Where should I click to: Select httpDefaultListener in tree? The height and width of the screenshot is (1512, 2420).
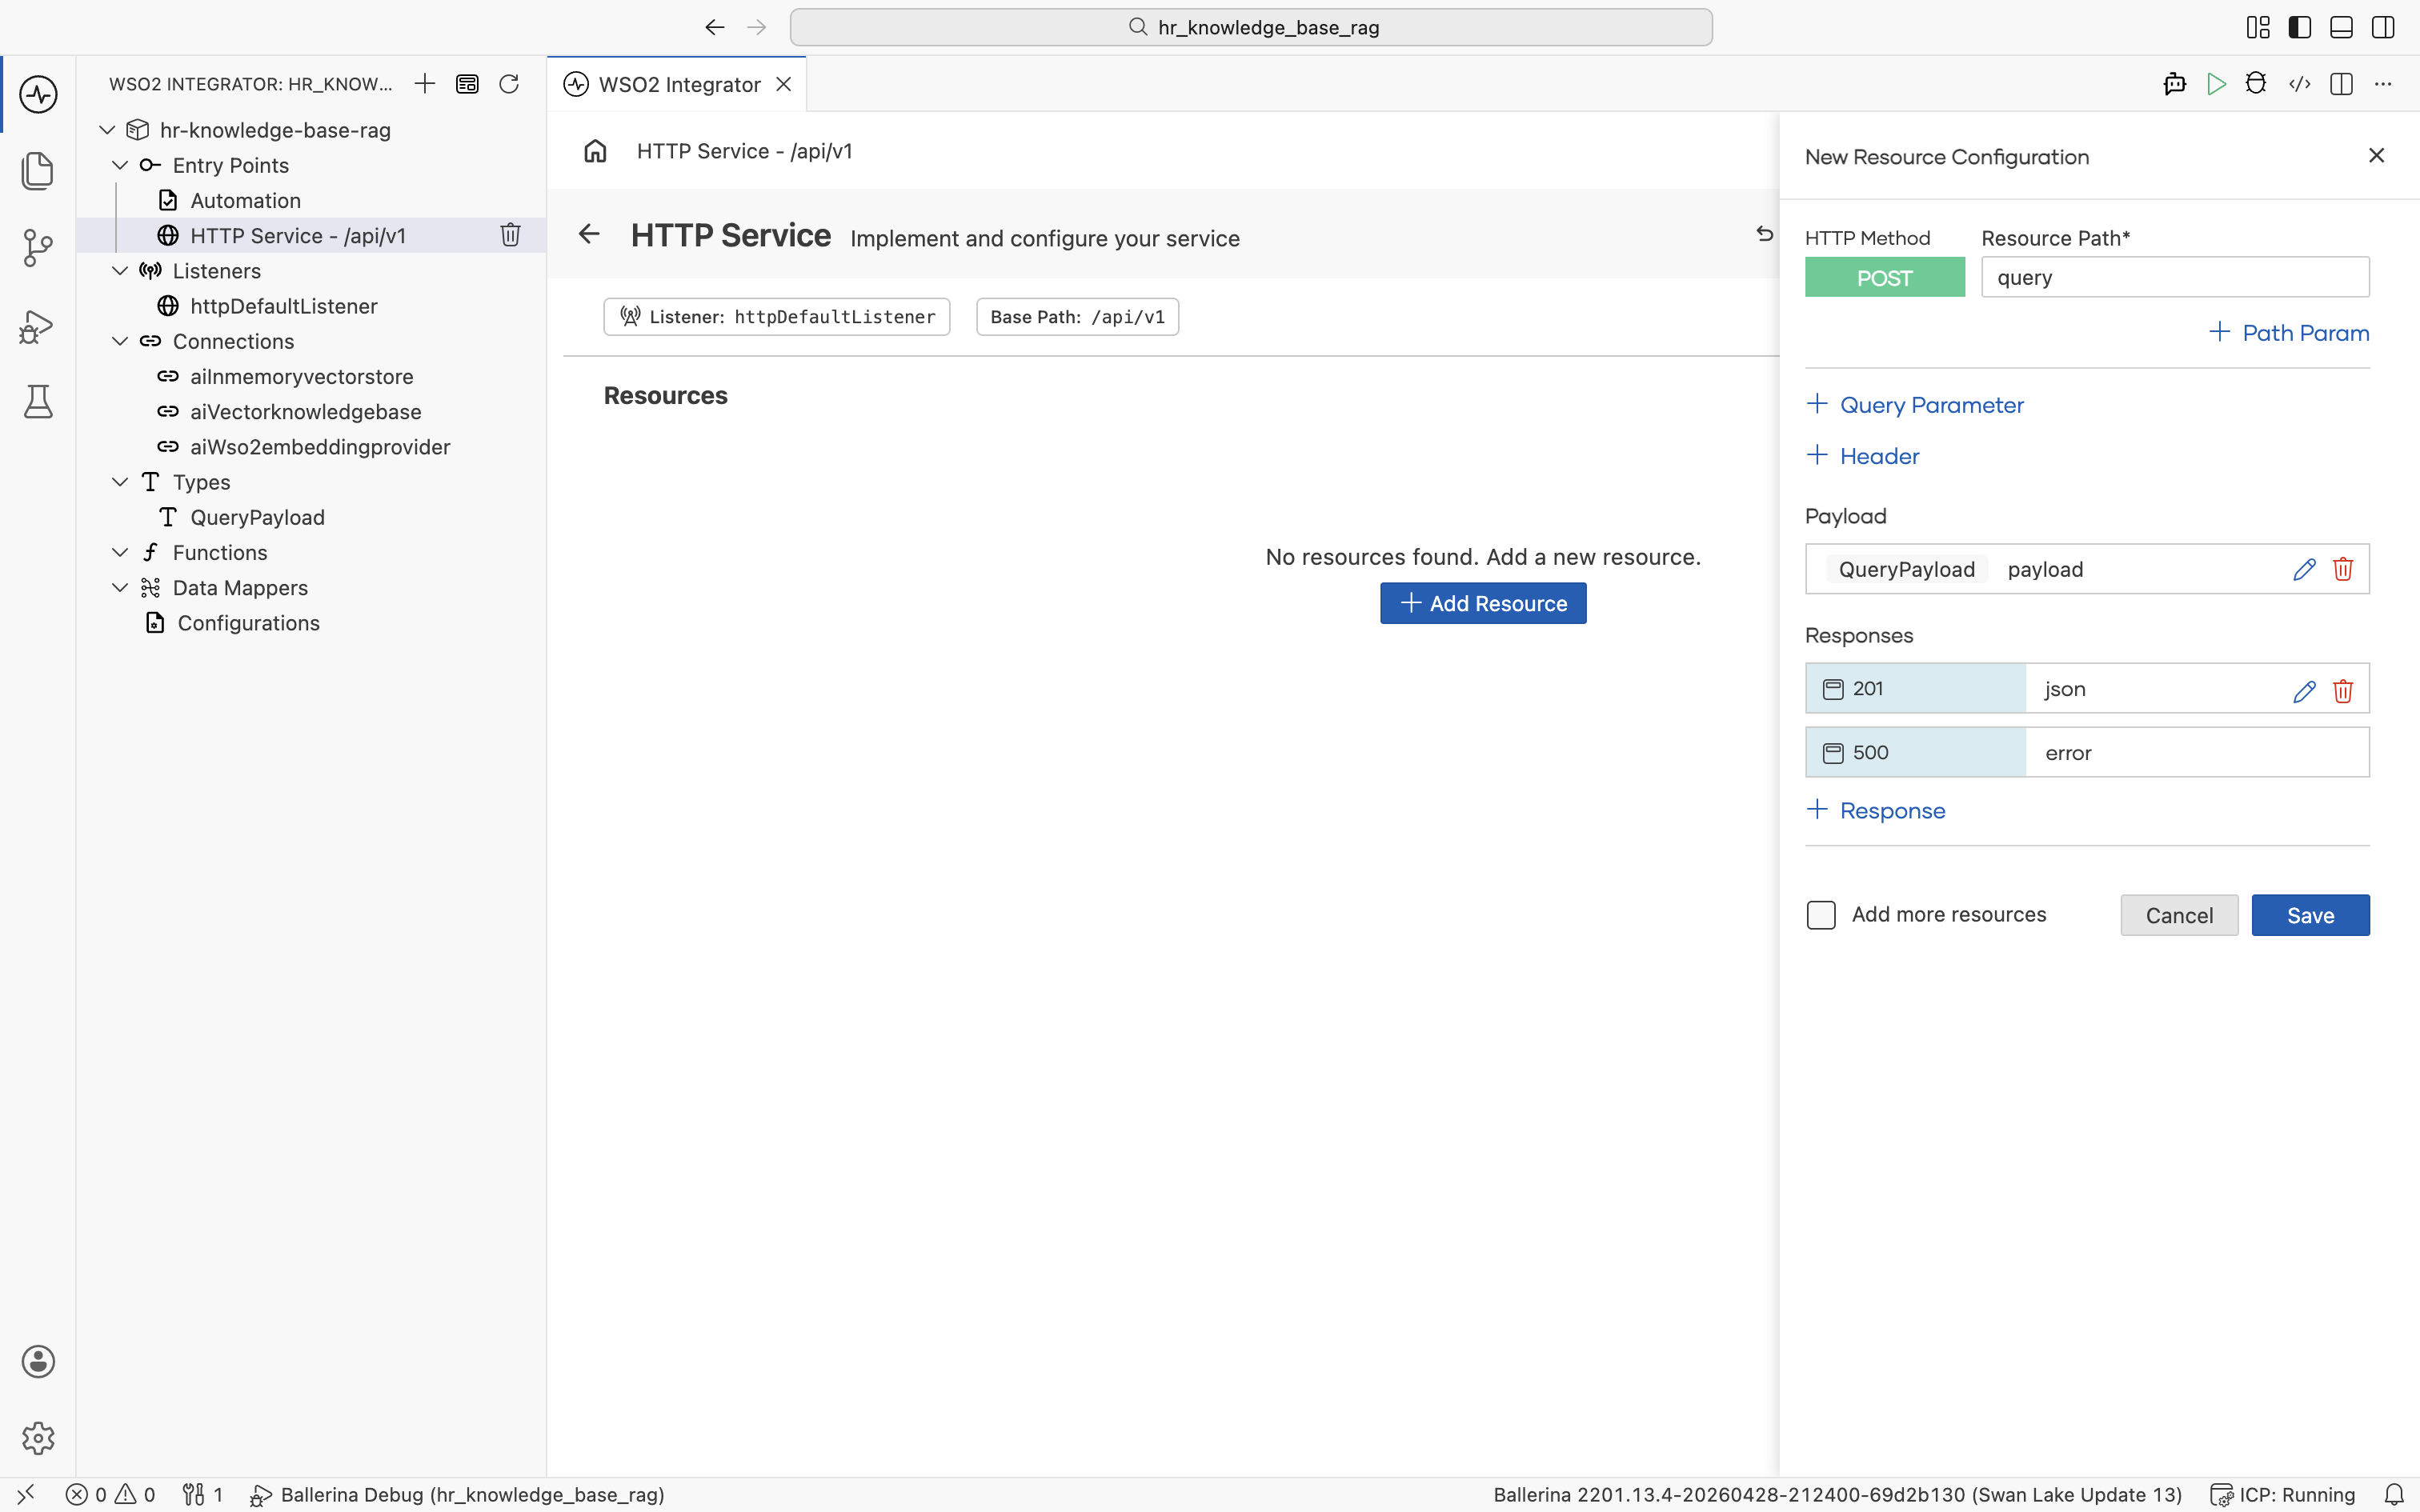pos(283,306)
